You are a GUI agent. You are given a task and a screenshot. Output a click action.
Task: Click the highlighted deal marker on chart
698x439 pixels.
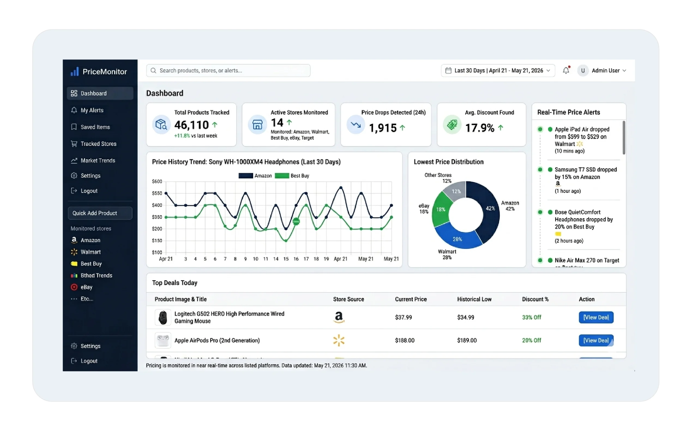(296, 221)
